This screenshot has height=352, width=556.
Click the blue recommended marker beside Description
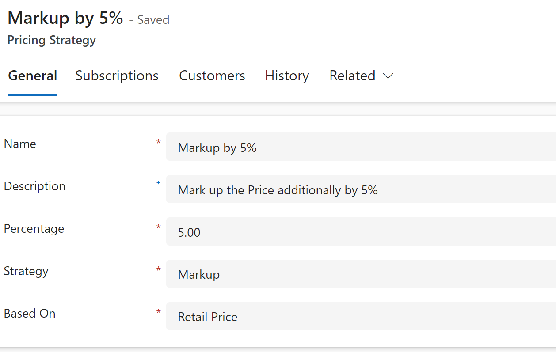158,182
